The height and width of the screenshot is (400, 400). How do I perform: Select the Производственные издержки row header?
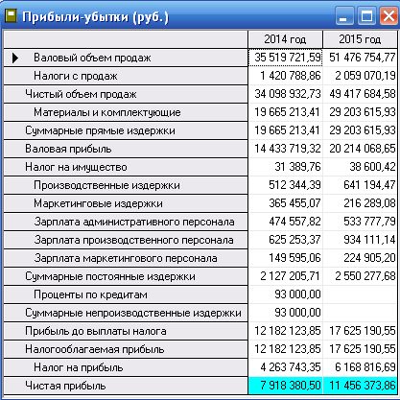click(x=126, y=185)
